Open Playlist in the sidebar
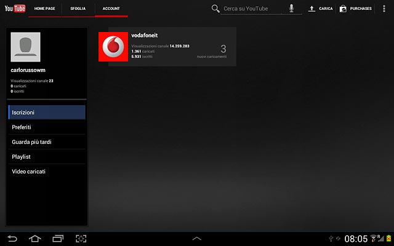394x246 pixels. click(x=47, y=157)
